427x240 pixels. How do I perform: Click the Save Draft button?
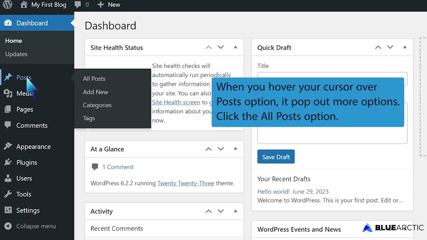[276, 157]
